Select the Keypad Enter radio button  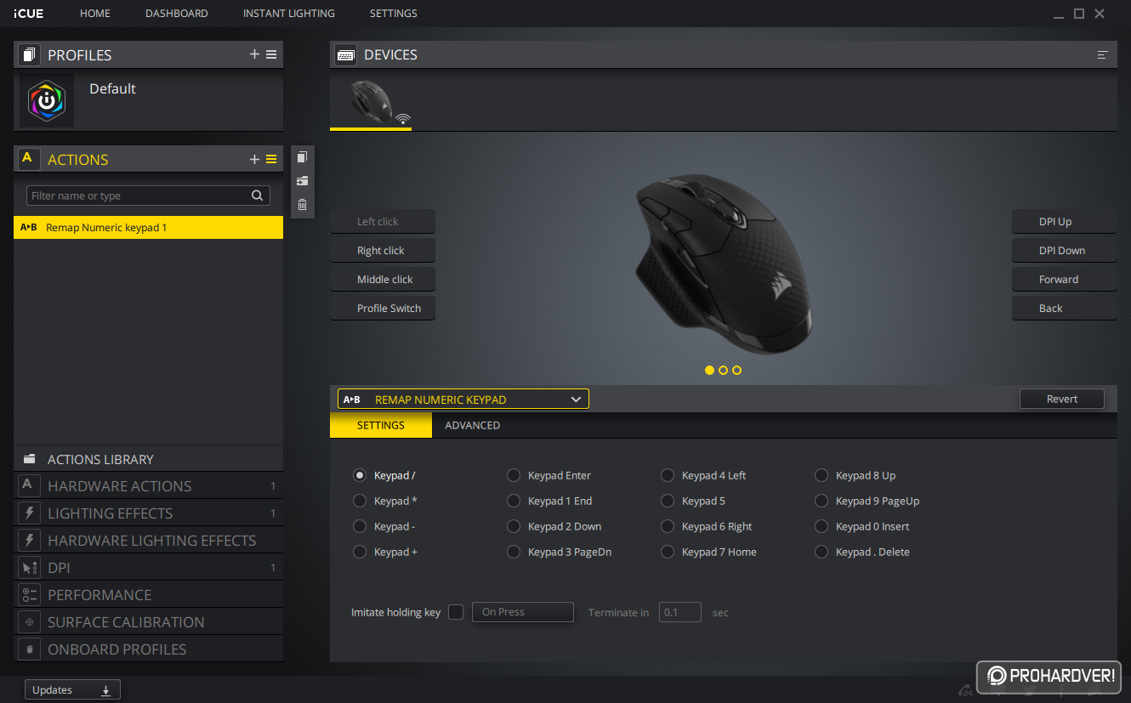pyautogui.click(x=514, y=475)
